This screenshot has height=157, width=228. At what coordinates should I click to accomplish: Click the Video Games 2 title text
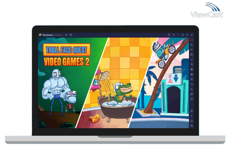tap(67, 62)
